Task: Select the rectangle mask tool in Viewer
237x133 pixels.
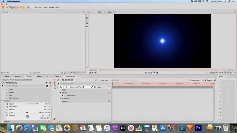Action: pos(87,24)
